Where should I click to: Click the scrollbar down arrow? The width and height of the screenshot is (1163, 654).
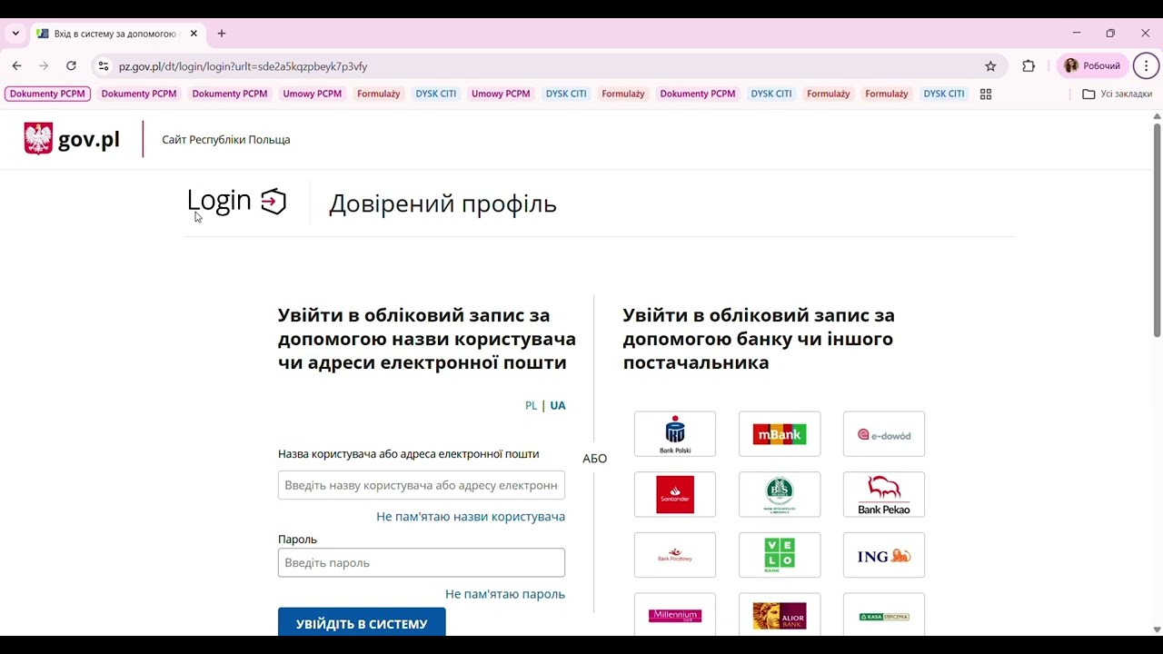coord(1157,629)
